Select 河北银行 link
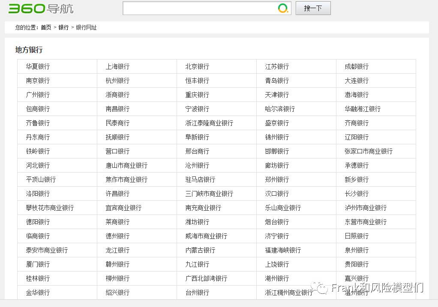The image size is (438, 307). click(38, 165)
